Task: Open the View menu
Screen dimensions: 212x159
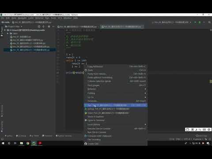Action: click(14, 18)
